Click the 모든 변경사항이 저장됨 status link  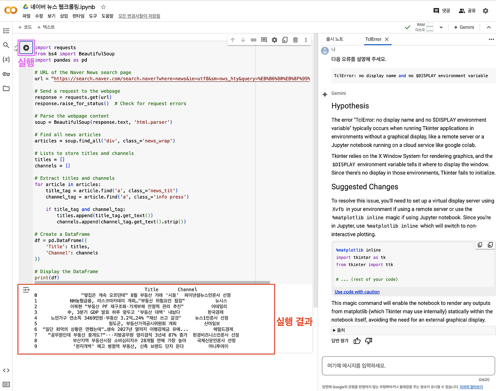139,16
